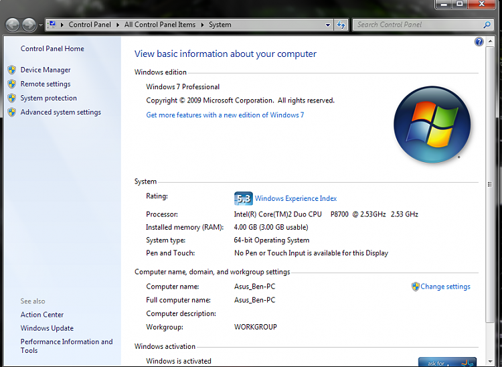Open Action Center under See also

42,315
